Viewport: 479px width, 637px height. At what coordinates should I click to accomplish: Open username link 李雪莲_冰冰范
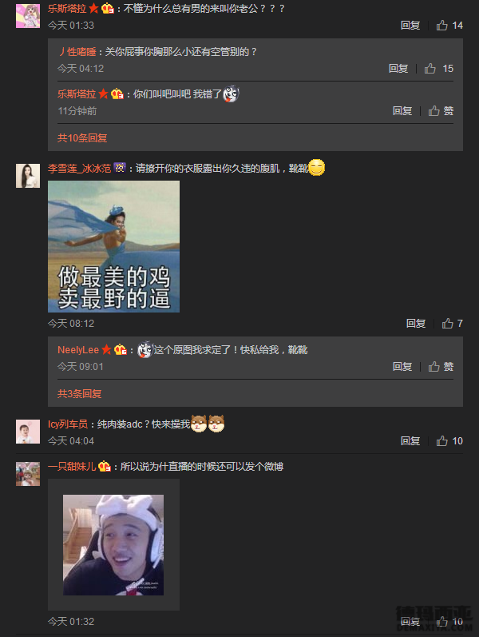80,168
